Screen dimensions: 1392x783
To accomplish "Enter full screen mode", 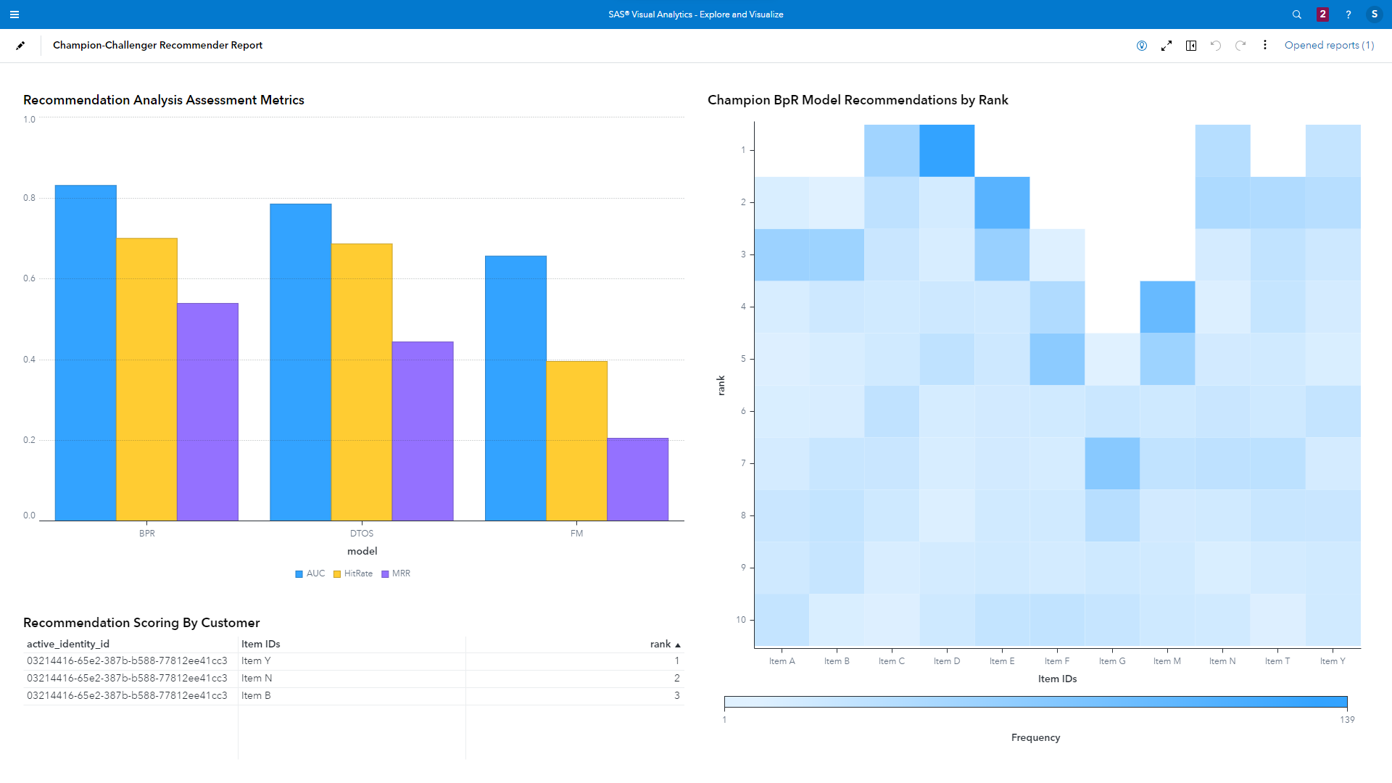I will [1167, 45].
